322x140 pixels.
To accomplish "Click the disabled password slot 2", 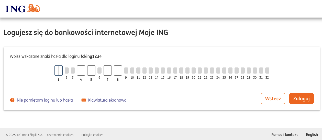I will pos(67,71).
